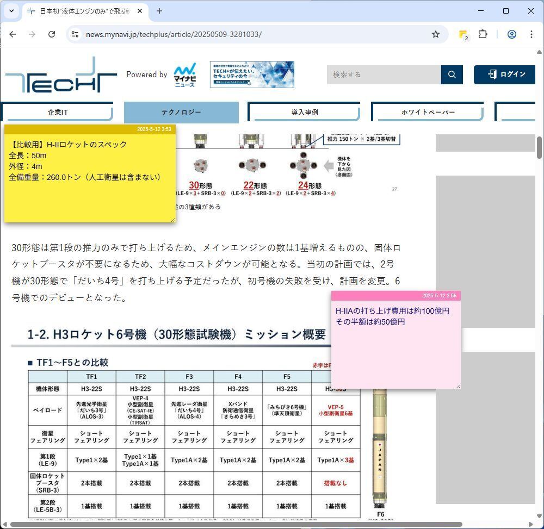Click the TECH+ site logo
Image resolution: width=544 pixels, height=529 pixels.
coord(61,74)
